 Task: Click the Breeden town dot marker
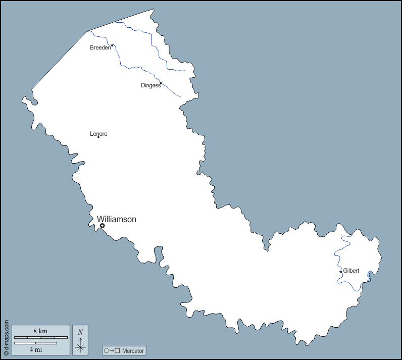112,45
